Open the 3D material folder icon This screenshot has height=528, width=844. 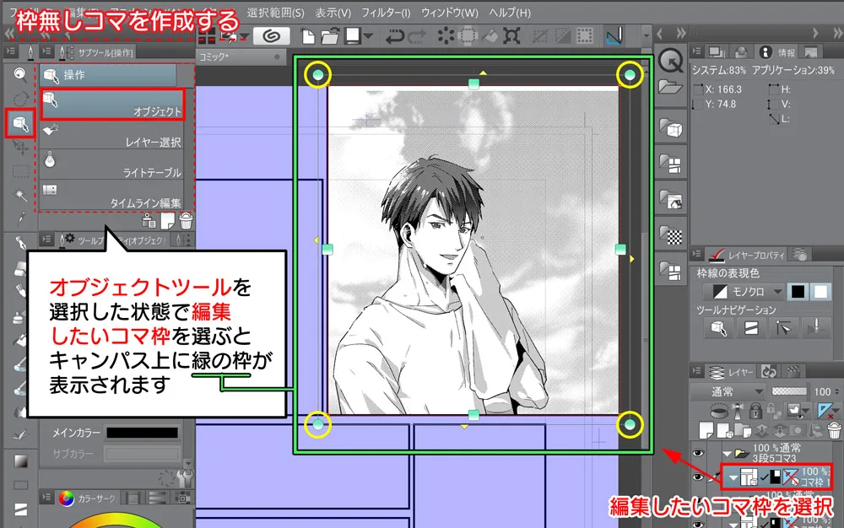pyautogui.click(x=671, y=128)
